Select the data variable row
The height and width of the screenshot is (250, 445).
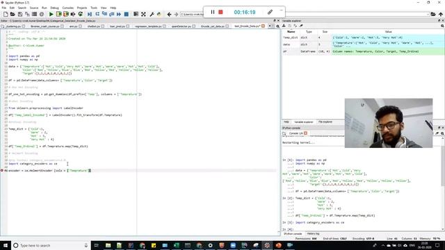tap(363, 44)
